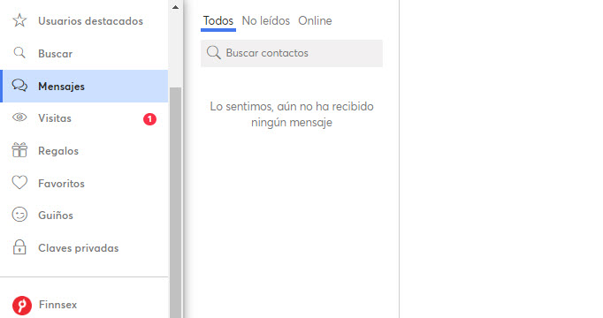Go to the Visitas section

(x=84, y=118)
